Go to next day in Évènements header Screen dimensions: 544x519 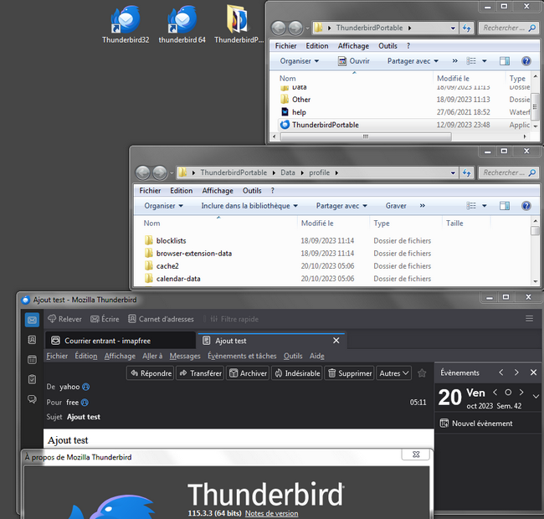click(x=516, y=373)
